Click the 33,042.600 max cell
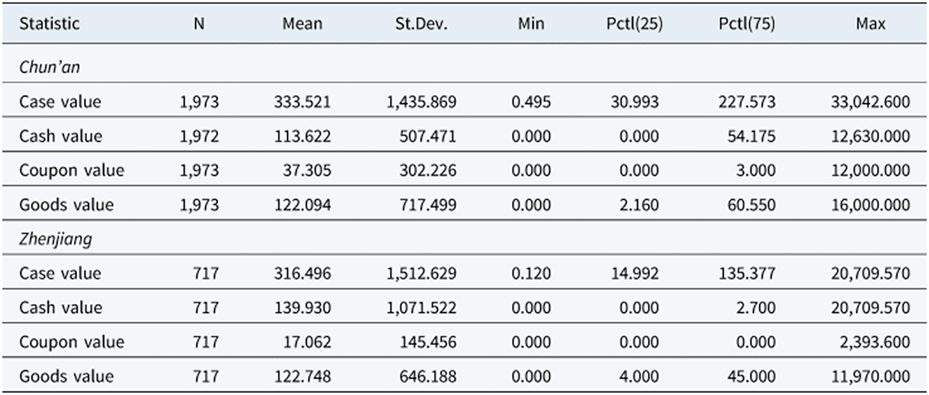929x395 pixels. pos(870,102)
